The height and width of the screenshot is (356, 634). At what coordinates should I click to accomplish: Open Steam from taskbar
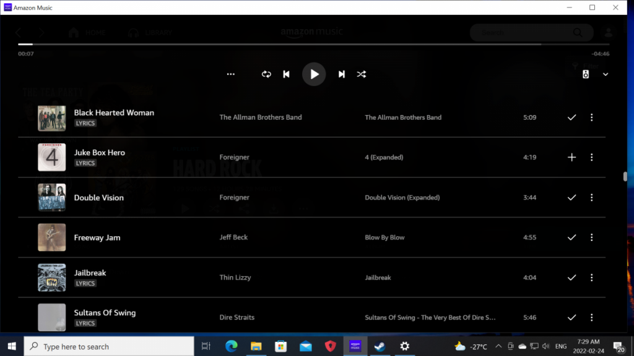pyautogui.click(x=380, y=346)
